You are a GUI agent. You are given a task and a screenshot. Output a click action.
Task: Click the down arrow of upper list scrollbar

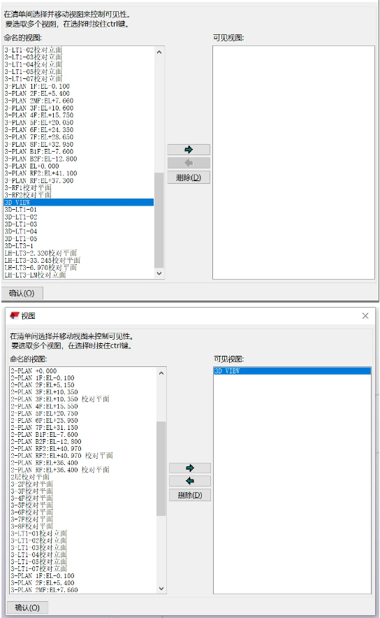tap(159, 273)
